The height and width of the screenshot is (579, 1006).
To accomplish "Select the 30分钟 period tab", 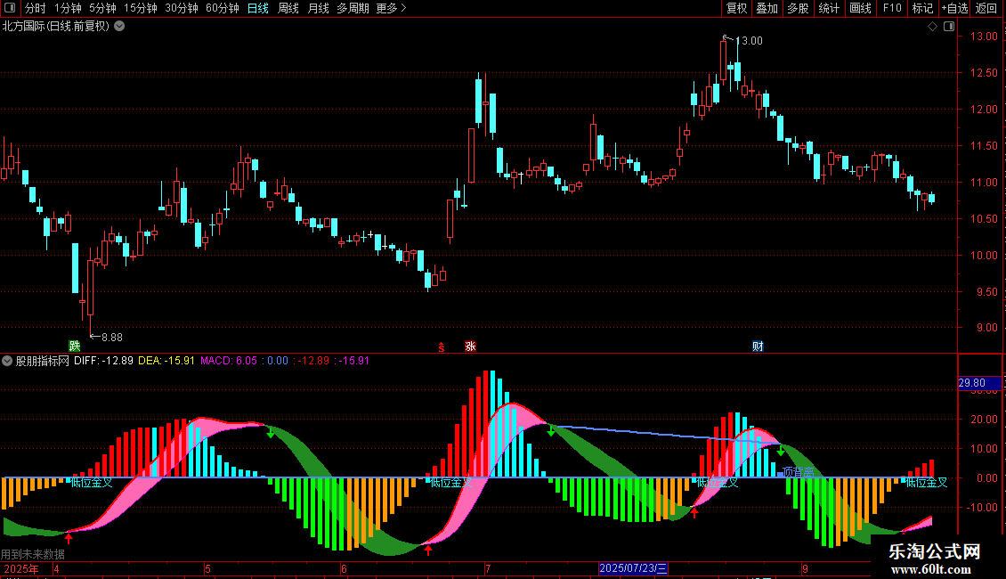I will point(182,8).
